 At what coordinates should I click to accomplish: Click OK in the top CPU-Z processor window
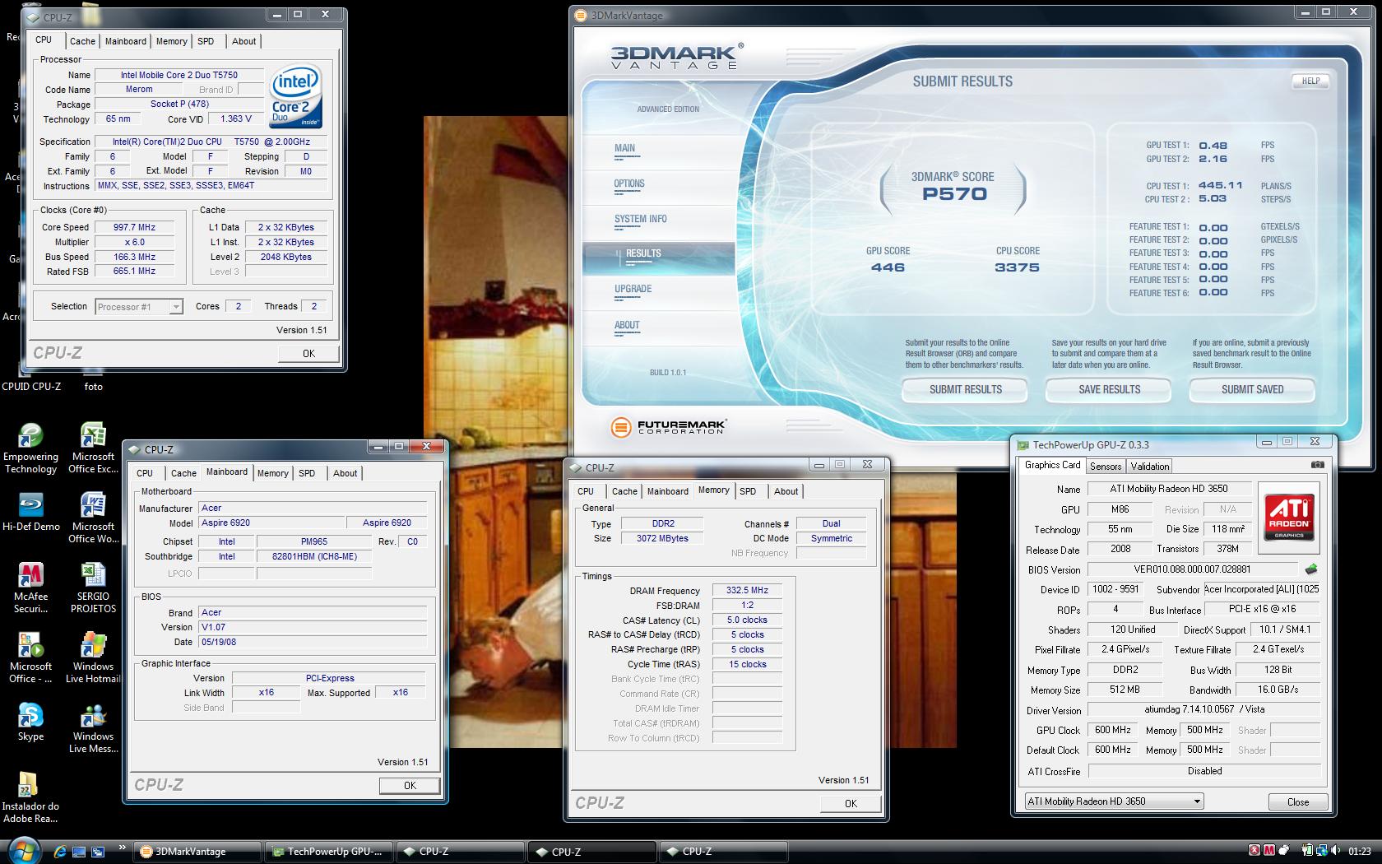(308, 353)
